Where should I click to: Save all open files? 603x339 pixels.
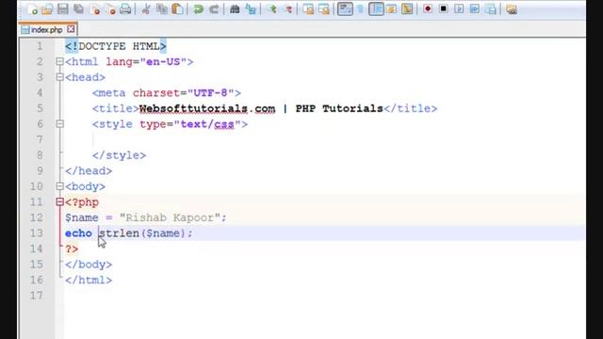click(x=79, y=8)
